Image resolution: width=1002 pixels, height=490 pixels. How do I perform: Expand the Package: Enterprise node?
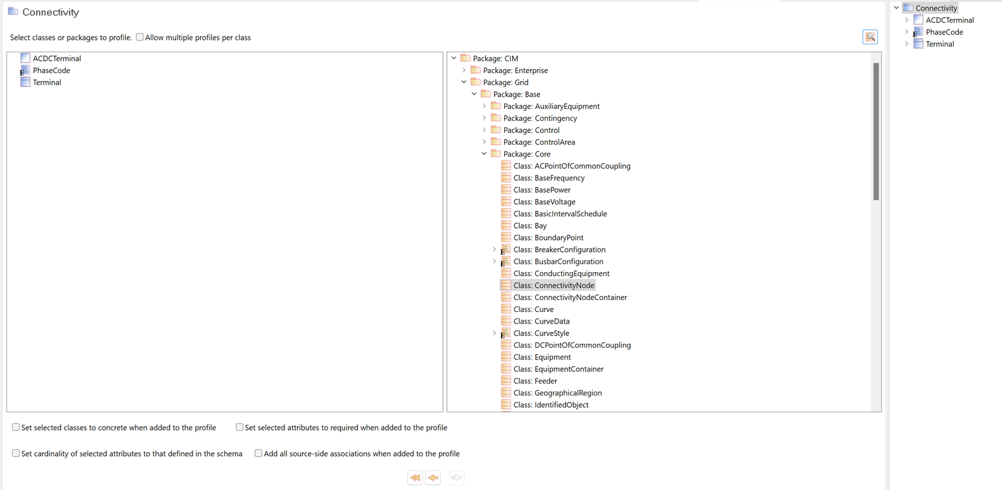[464, 70]
